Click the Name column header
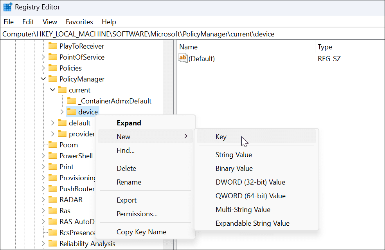 189,47
